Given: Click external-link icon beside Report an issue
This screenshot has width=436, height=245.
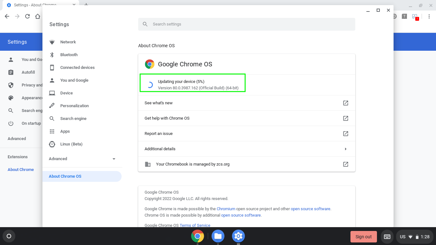Looking at the screenshot, I should click(x=346, y=134).
